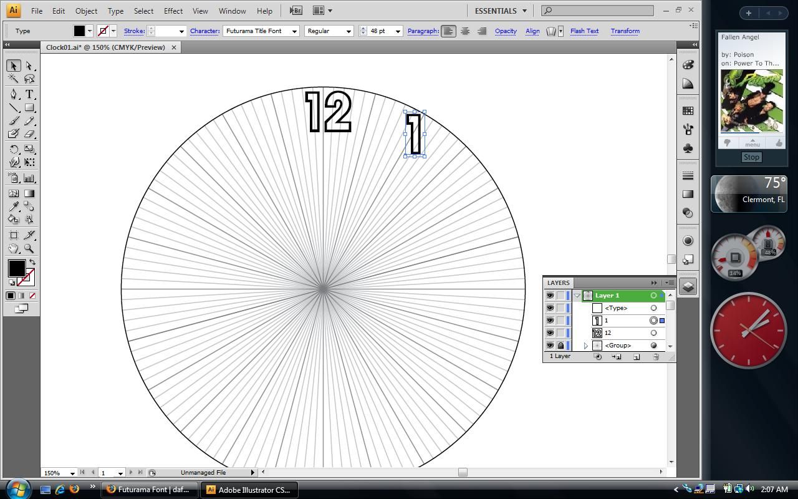Click the Create New Layer icon
Viewport: 798px width, 499px height.
(x=637, y=356)
